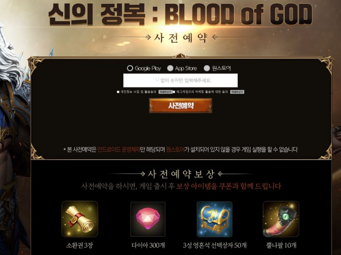The width and height of the screenshot is (341, 255).
Task: Check the marketing consent (마케팅 활용) checkbox
Action: tap(174, 92)
